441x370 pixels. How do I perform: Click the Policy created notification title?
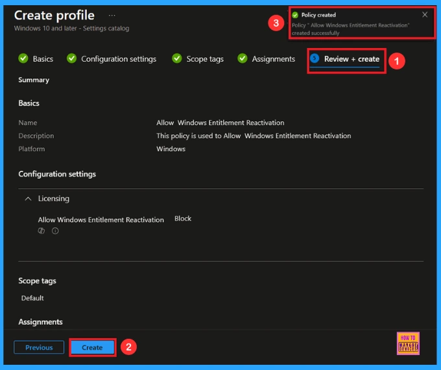pyautogui.click(x=318, y=15)
